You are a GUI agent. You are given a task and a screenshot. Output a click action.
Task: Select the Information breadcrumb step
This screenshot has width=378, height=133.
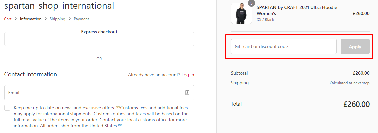[31, 19]
